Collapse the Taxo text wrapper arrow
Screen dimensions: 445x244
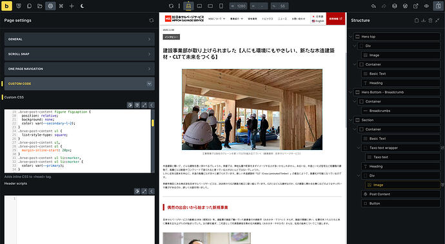pos(359,147)
